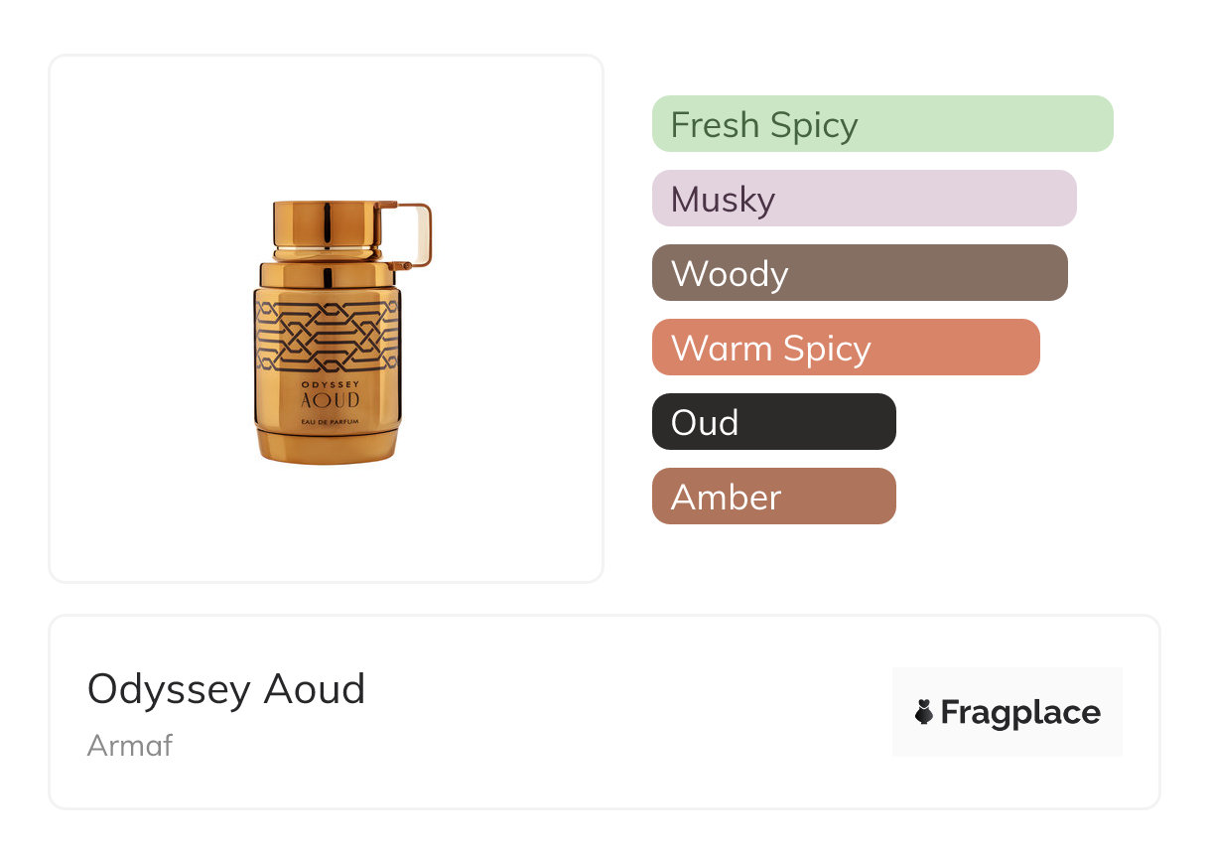Select the black Oud accord bar
The width and height of the screenshot is (1209, 858).
(x=773, y=422)
